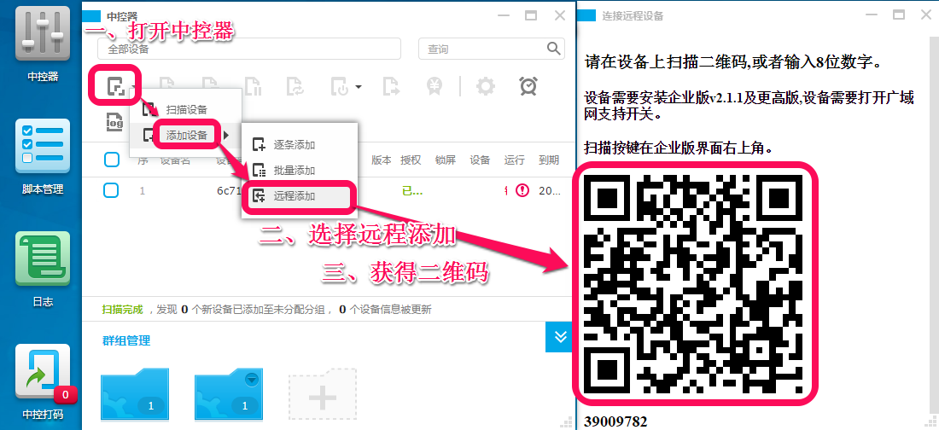Click the 到期 column header
The height and width of the screenshot is (430, 939).
pyautogui.click(x=549, y=160)
